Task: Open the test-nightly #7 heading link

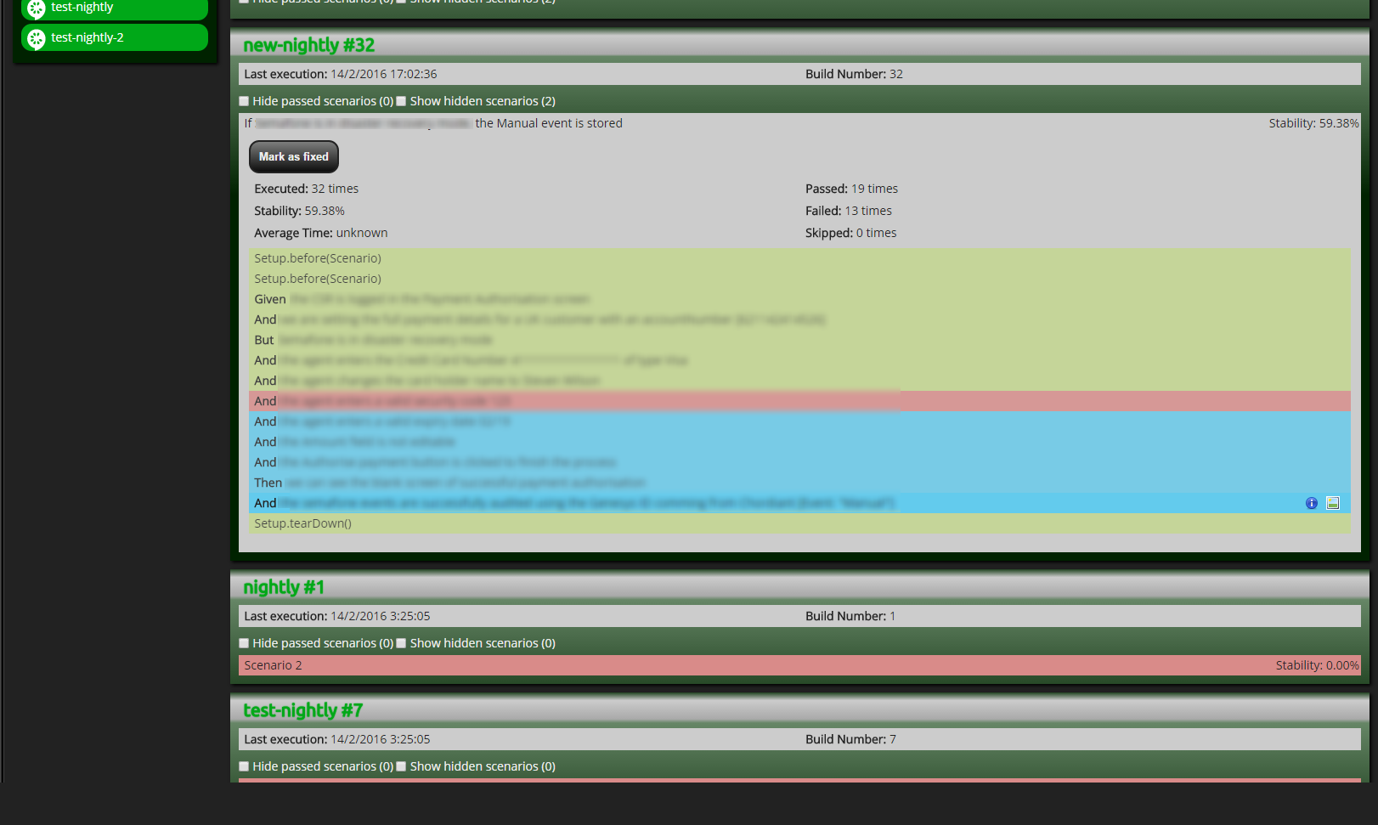Action: (302, 710)
